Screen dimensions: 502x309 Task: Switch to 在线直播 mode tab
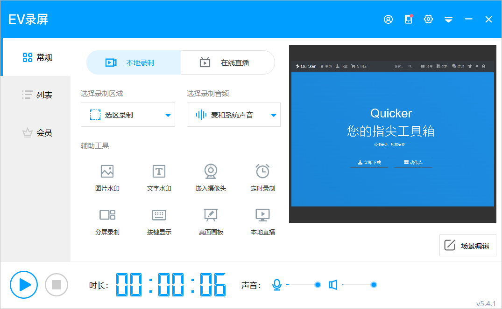[227, 62]
